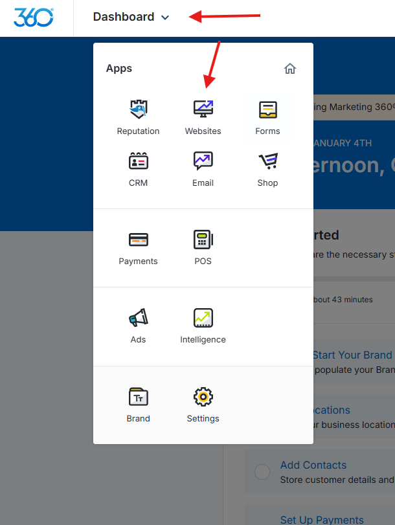Screen dimensions: 395x525
Task: Open the Shop app
Action: (x=267, y=169)
